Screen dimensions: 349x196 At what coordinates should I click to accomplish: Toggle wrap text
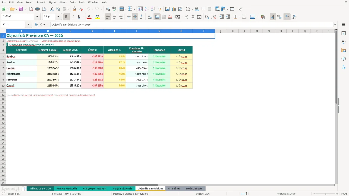[x=149, y=17]
